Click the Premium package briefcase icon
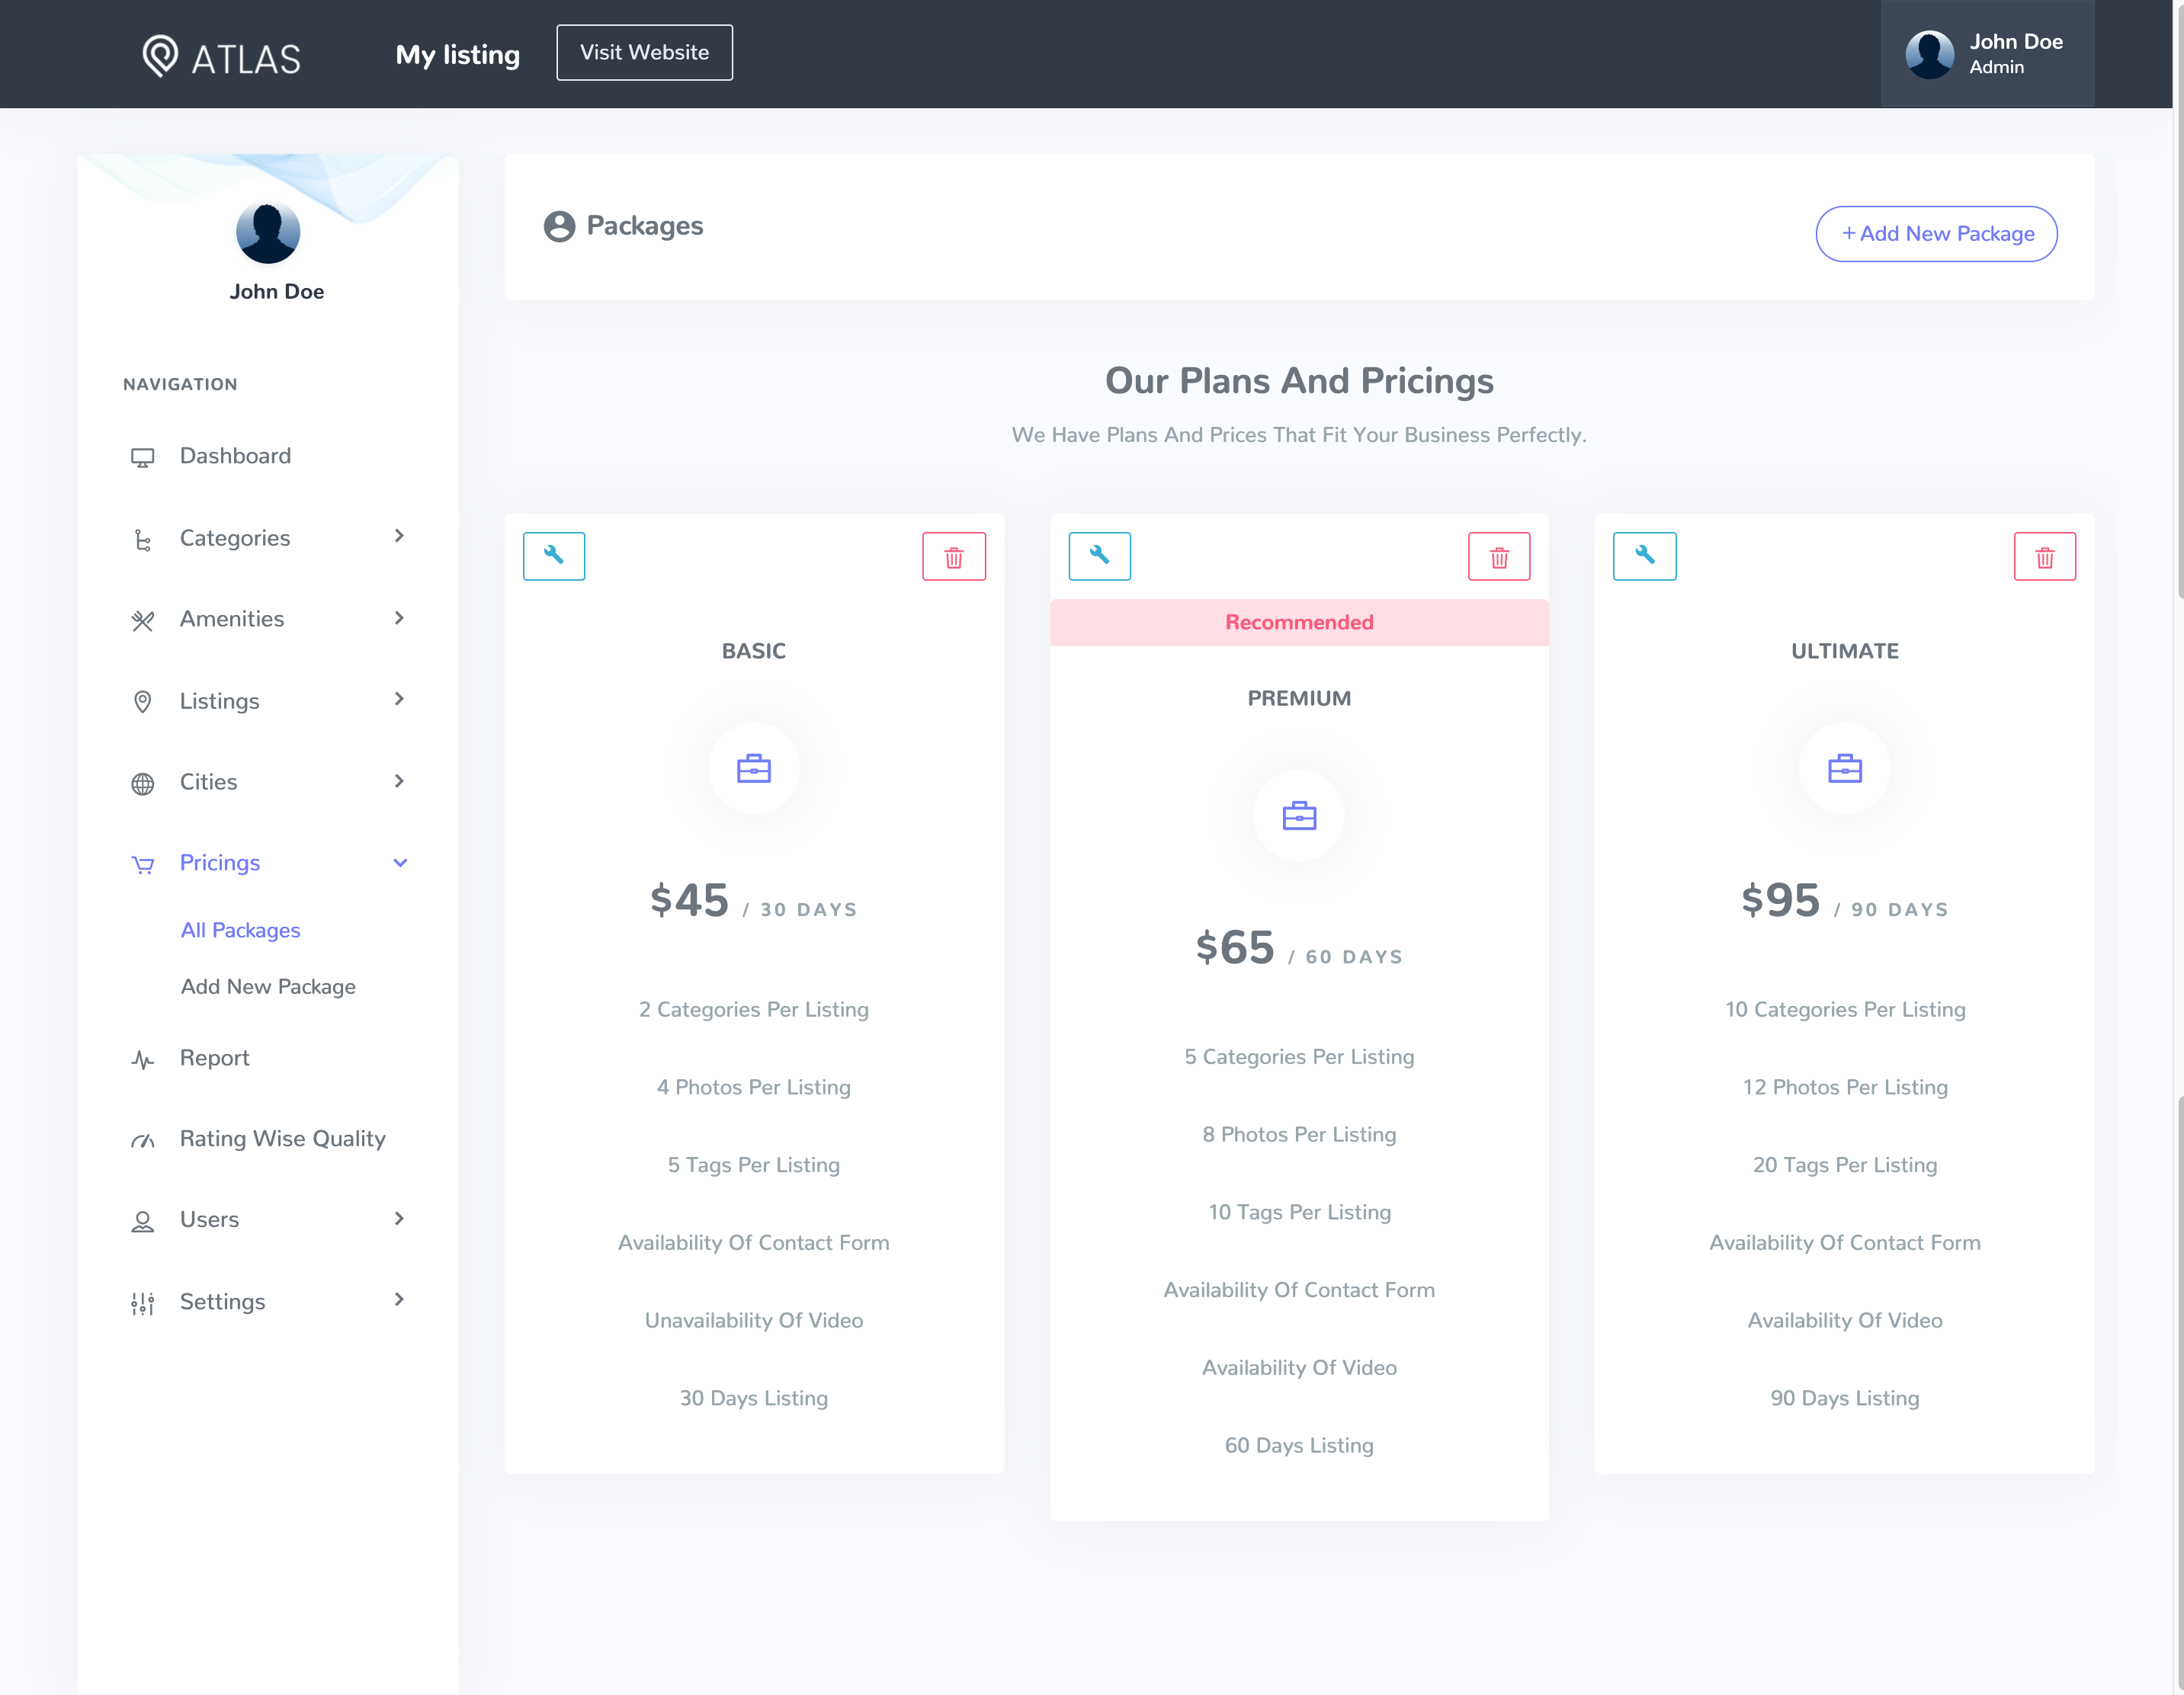2184x1695 pixels. tap(1298, 816)
